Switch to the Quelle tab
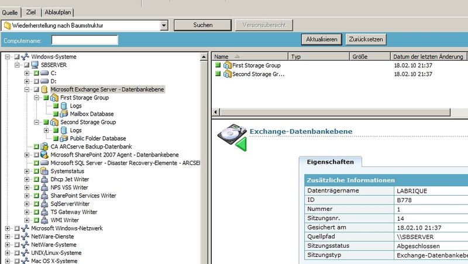 point(10,12)
